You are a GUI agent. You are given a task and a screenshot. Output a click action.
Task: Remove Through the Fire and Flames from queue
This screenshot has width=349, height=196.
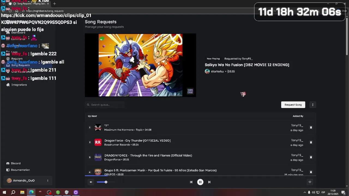(311, 157)
